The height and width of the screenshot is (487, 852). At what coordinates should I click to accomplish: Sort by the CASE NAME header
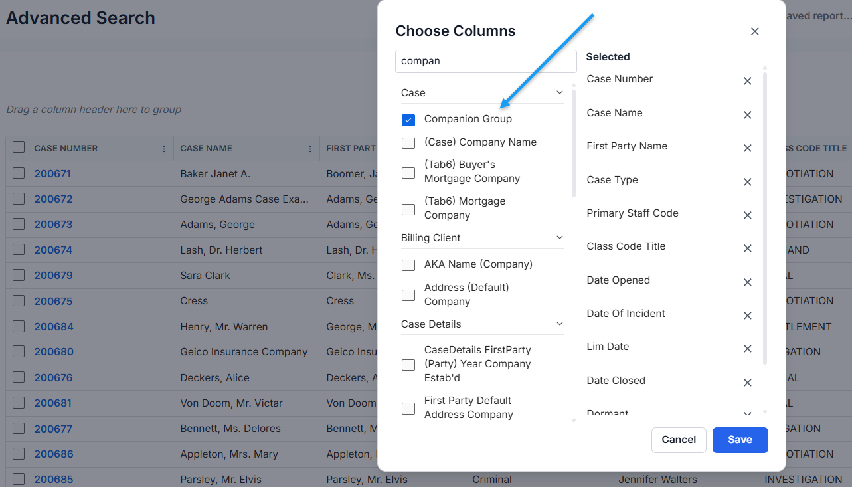[206, 149]
